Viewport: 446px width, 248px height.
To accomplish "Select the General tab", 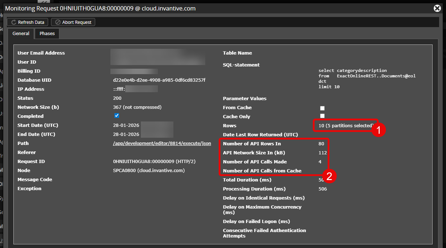I will click(21, 34).
